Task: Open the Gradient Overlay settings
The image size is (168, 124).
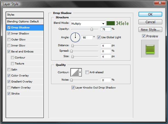Action: click(x=22, y=81)
